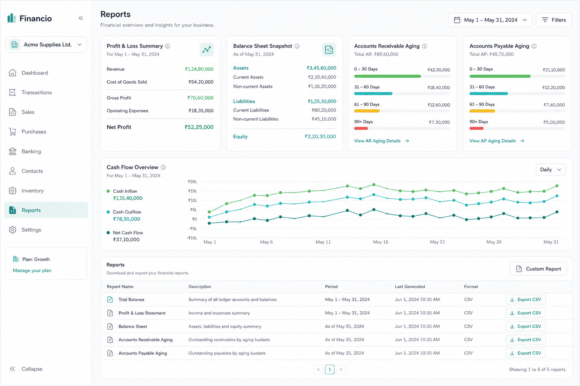The image size is (580, 386).
Task: Click the Plan: Growth icon
Action: click(16, 259)
